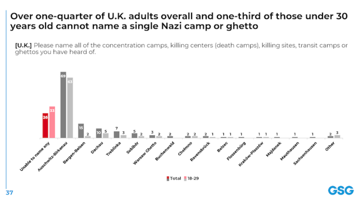Viewport: 364px width, 205px height.
Task: Click the Dachau 10 total bar
Action: tap(99, 133)
